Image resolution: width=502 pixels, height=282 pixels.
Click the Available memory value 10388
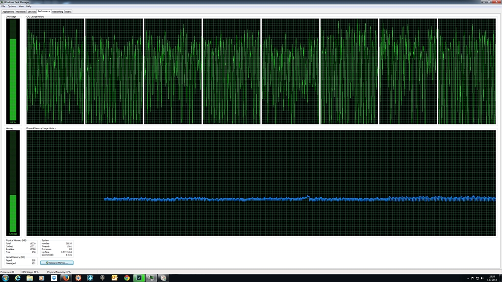[33, 249]
